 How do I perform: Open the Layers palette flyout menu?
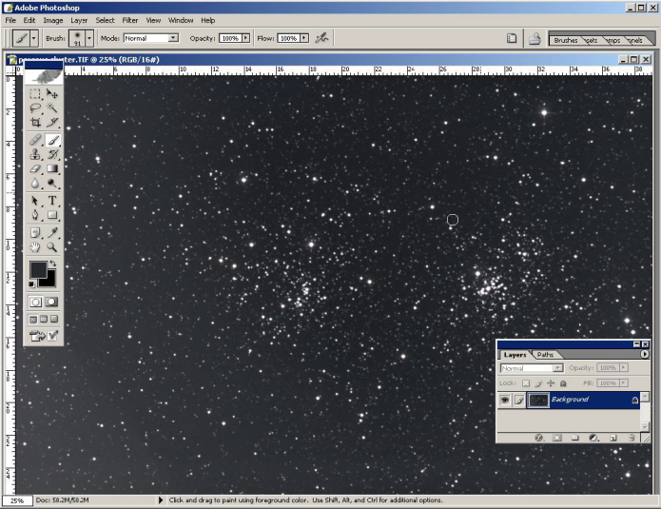[645, 355]
